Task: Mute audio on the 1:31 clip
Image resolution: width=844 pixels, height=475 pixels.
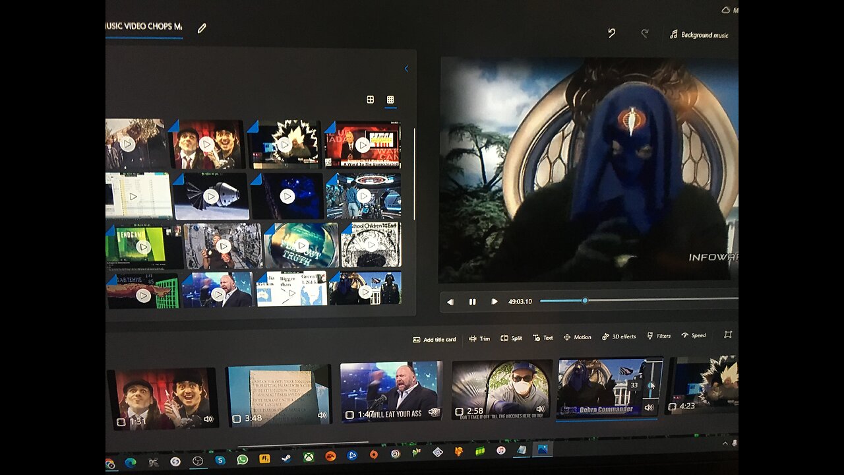Action: click(x=208, y=419)
